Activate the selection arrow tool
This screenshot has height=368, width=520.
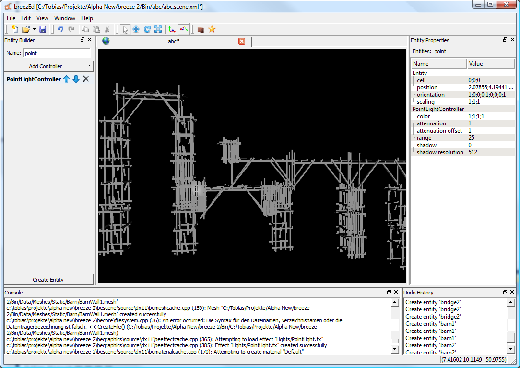(x=125, y=30)
